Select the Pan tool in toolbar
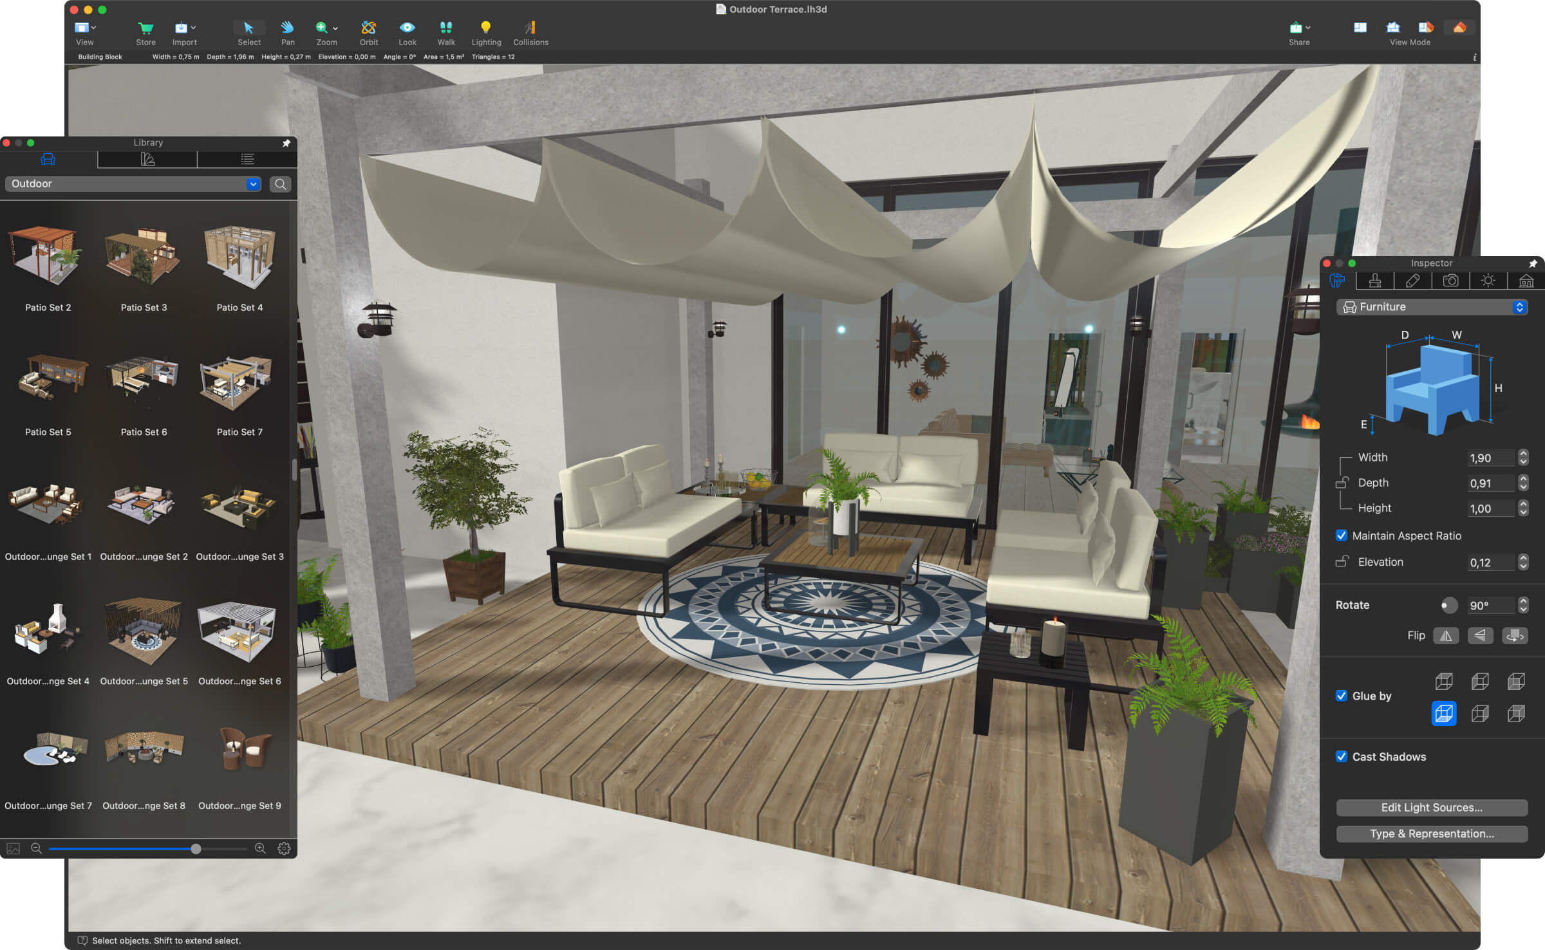Image resolution: width=1545 pixels, height=950 pixels. tap(285, 25)
